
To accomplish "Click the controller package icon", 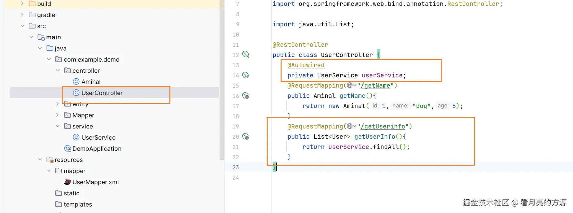I will point(67,70).
